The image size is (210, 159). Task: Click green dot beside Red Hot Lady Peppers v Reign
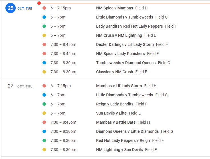[44, 140]
